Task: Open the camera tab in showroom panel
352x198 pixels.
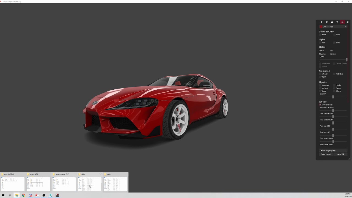Action: (332, 22)
